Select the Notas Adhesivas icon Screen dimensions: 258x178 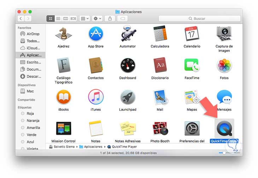128,128
